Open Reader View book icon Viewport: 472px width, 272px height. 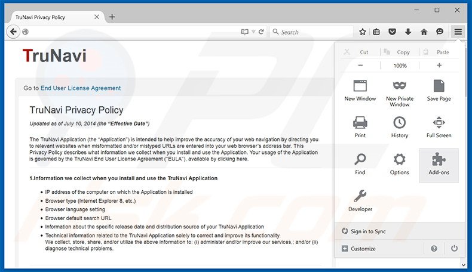pos(245,32)
